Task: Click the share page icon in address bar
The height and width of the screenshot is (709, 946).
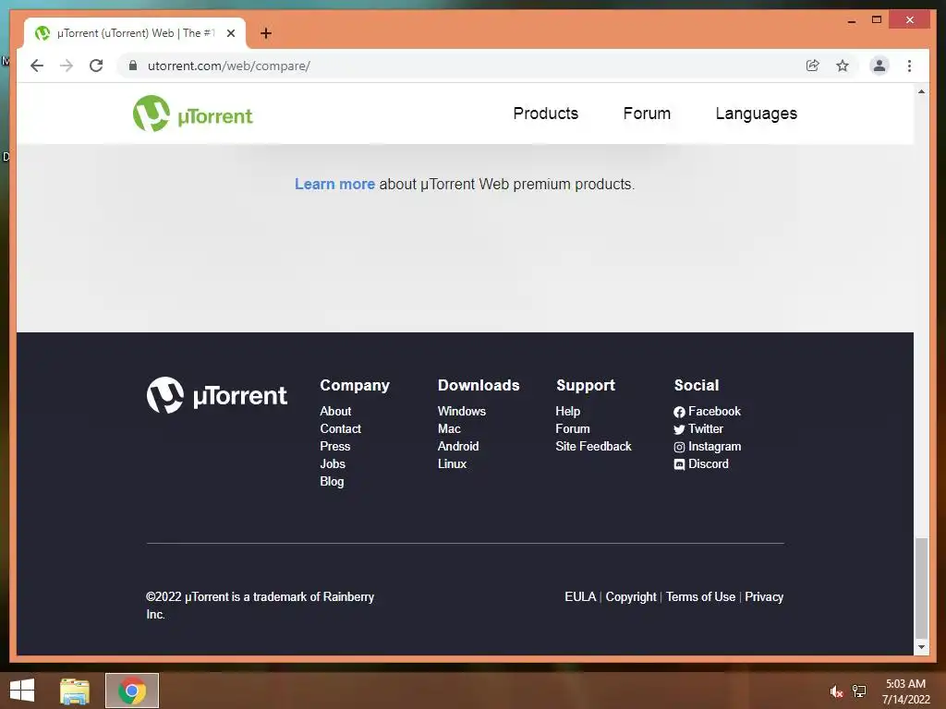Action: click(x=813, y=66)
